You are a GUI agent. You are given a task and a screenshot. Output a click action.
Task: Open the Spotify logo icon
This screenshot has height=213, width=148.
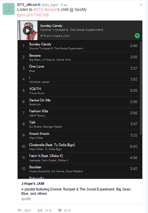[137, 35]
